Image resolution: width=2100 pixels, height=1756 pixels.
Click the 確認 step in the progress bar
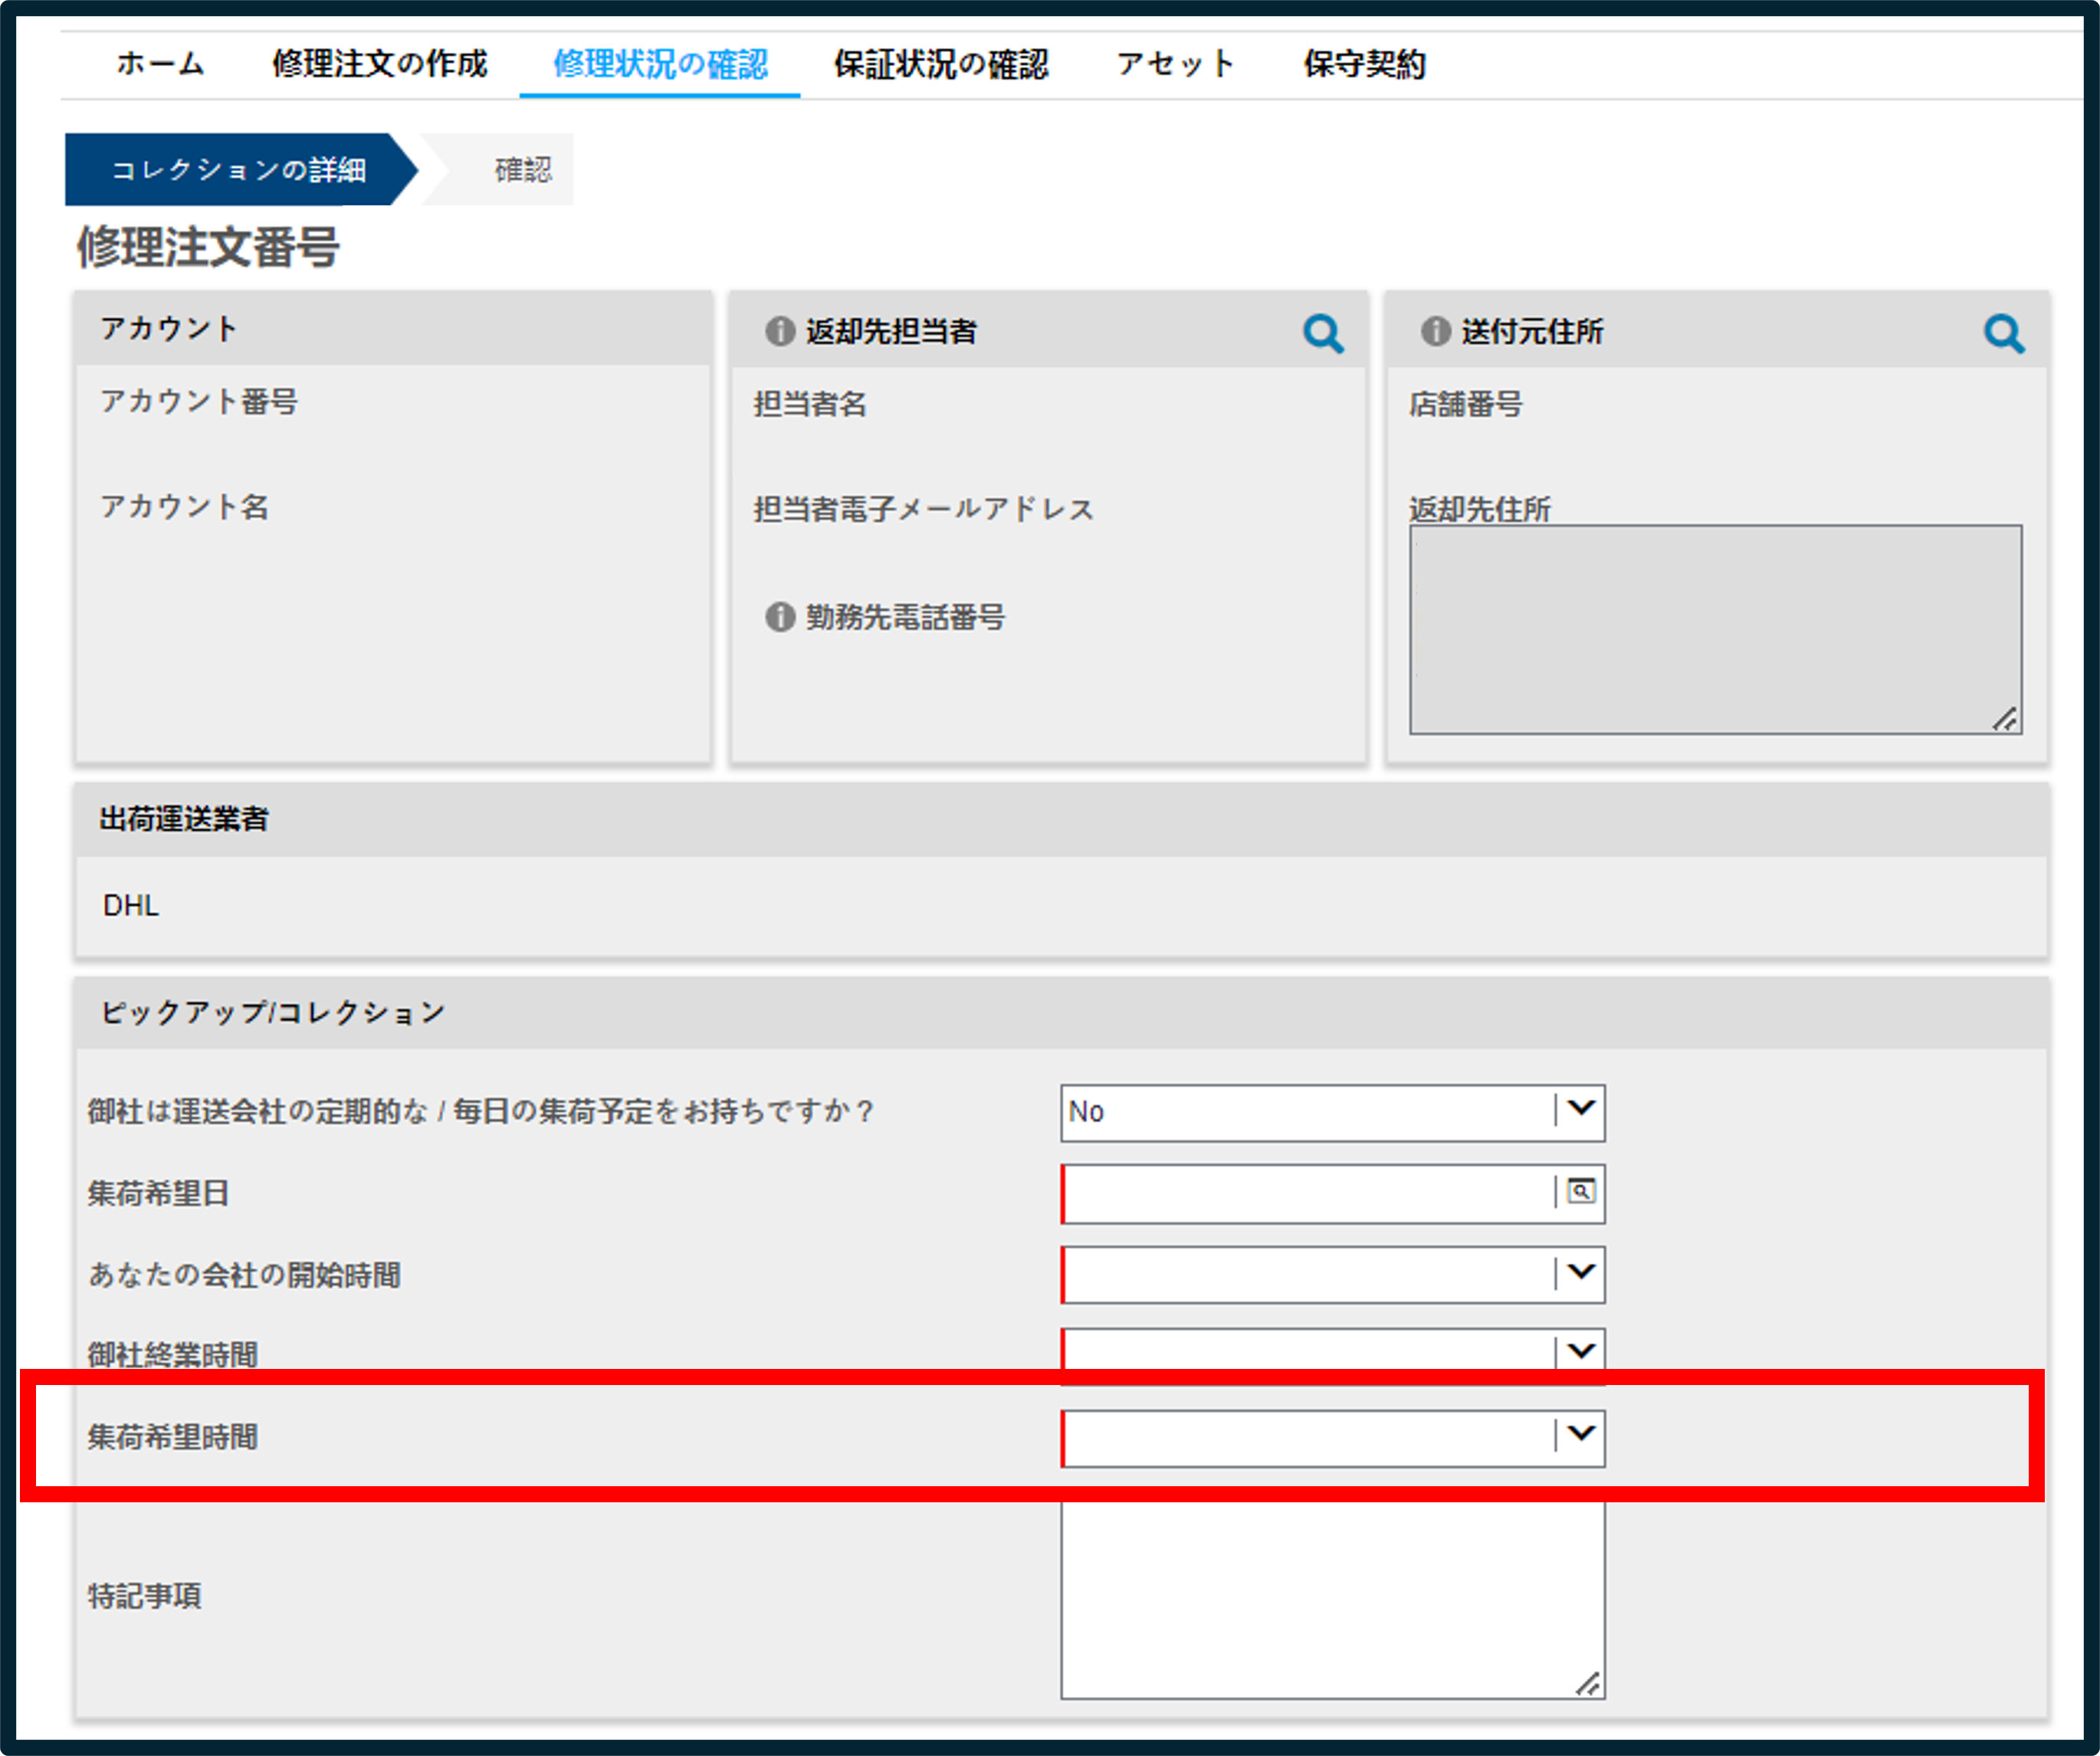522,169
